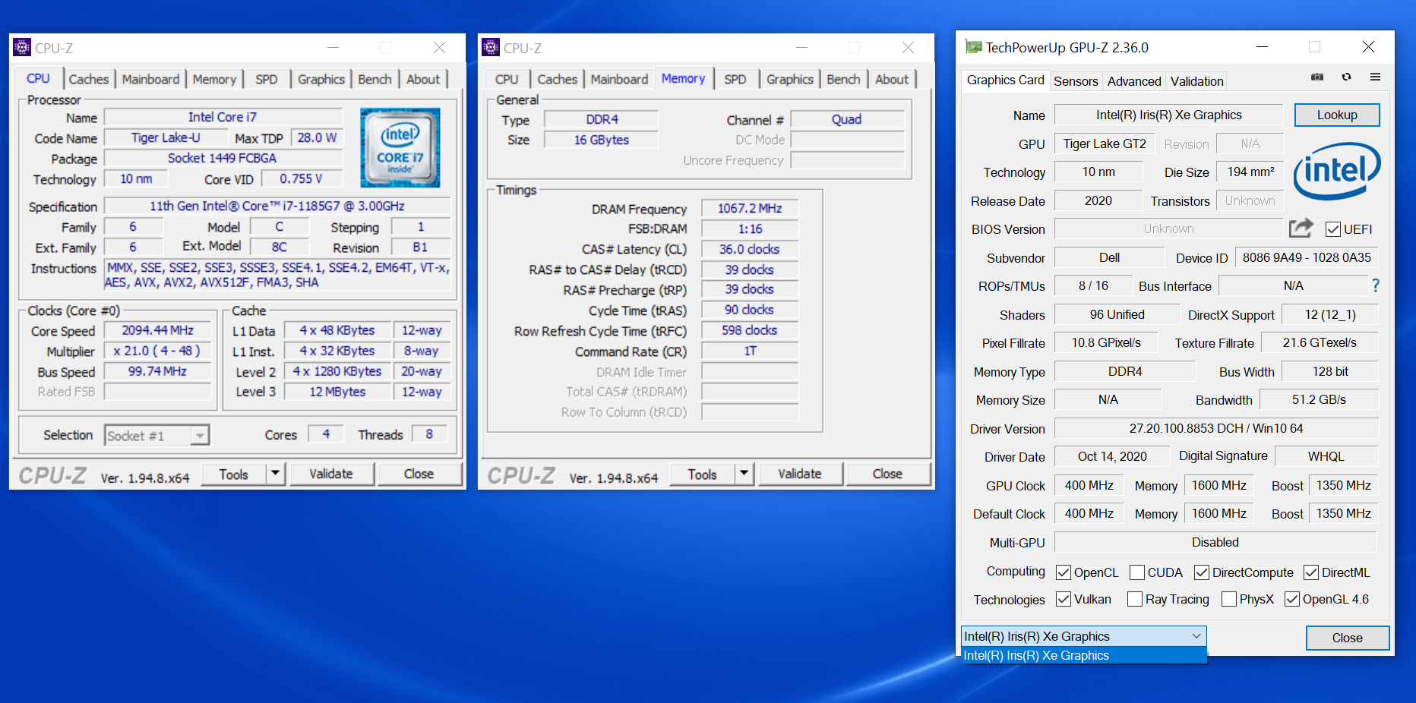Open Bench tab in second CPU-Z window

click(x=843, y=79)
